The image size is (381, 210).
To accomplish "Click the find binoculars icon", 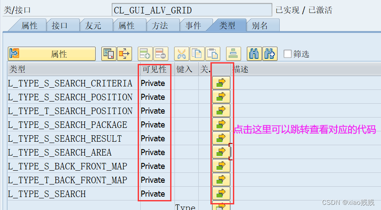I will (254, 54).
